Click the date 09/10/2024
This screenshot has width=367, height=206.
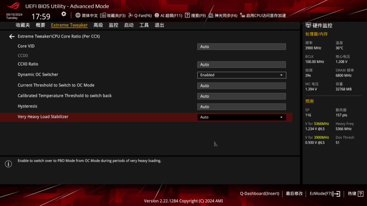[x=14, y=14]
